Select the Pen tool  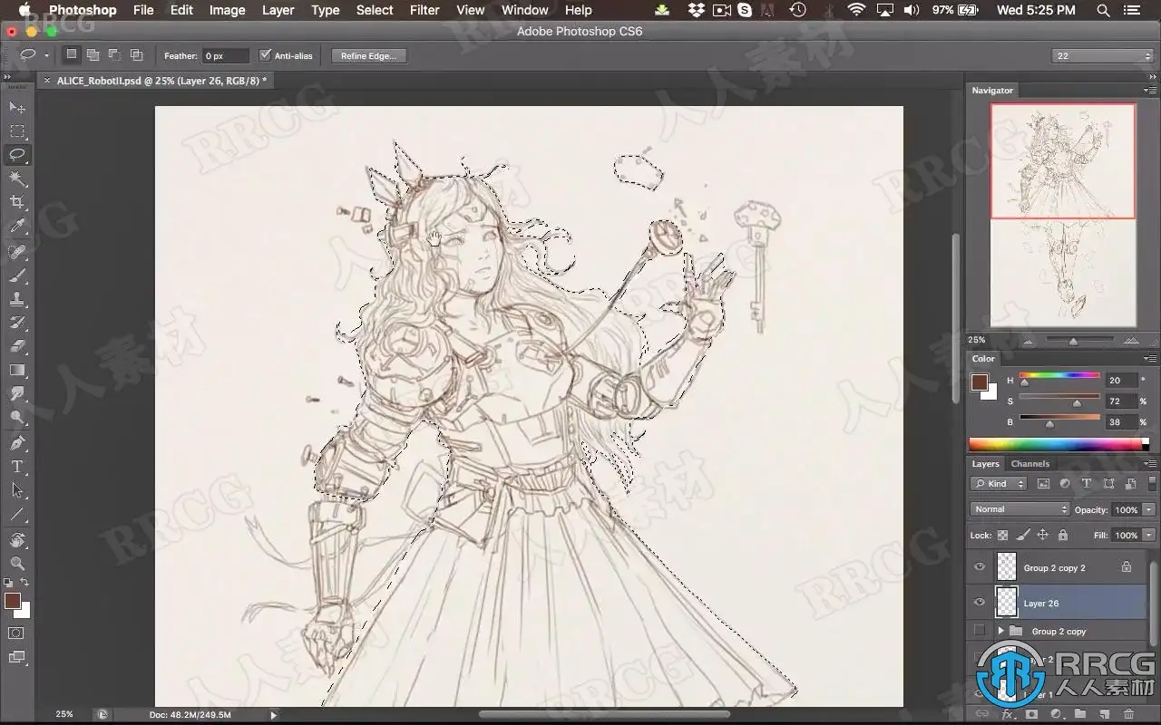click(x=17, y=443)
